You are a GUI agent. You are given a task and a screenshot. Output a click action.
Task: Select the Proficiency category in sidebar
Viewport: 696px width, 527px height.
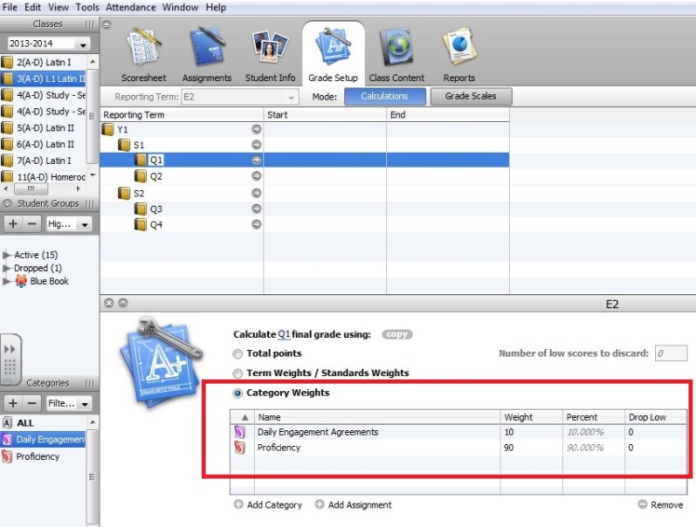point(37,456)
